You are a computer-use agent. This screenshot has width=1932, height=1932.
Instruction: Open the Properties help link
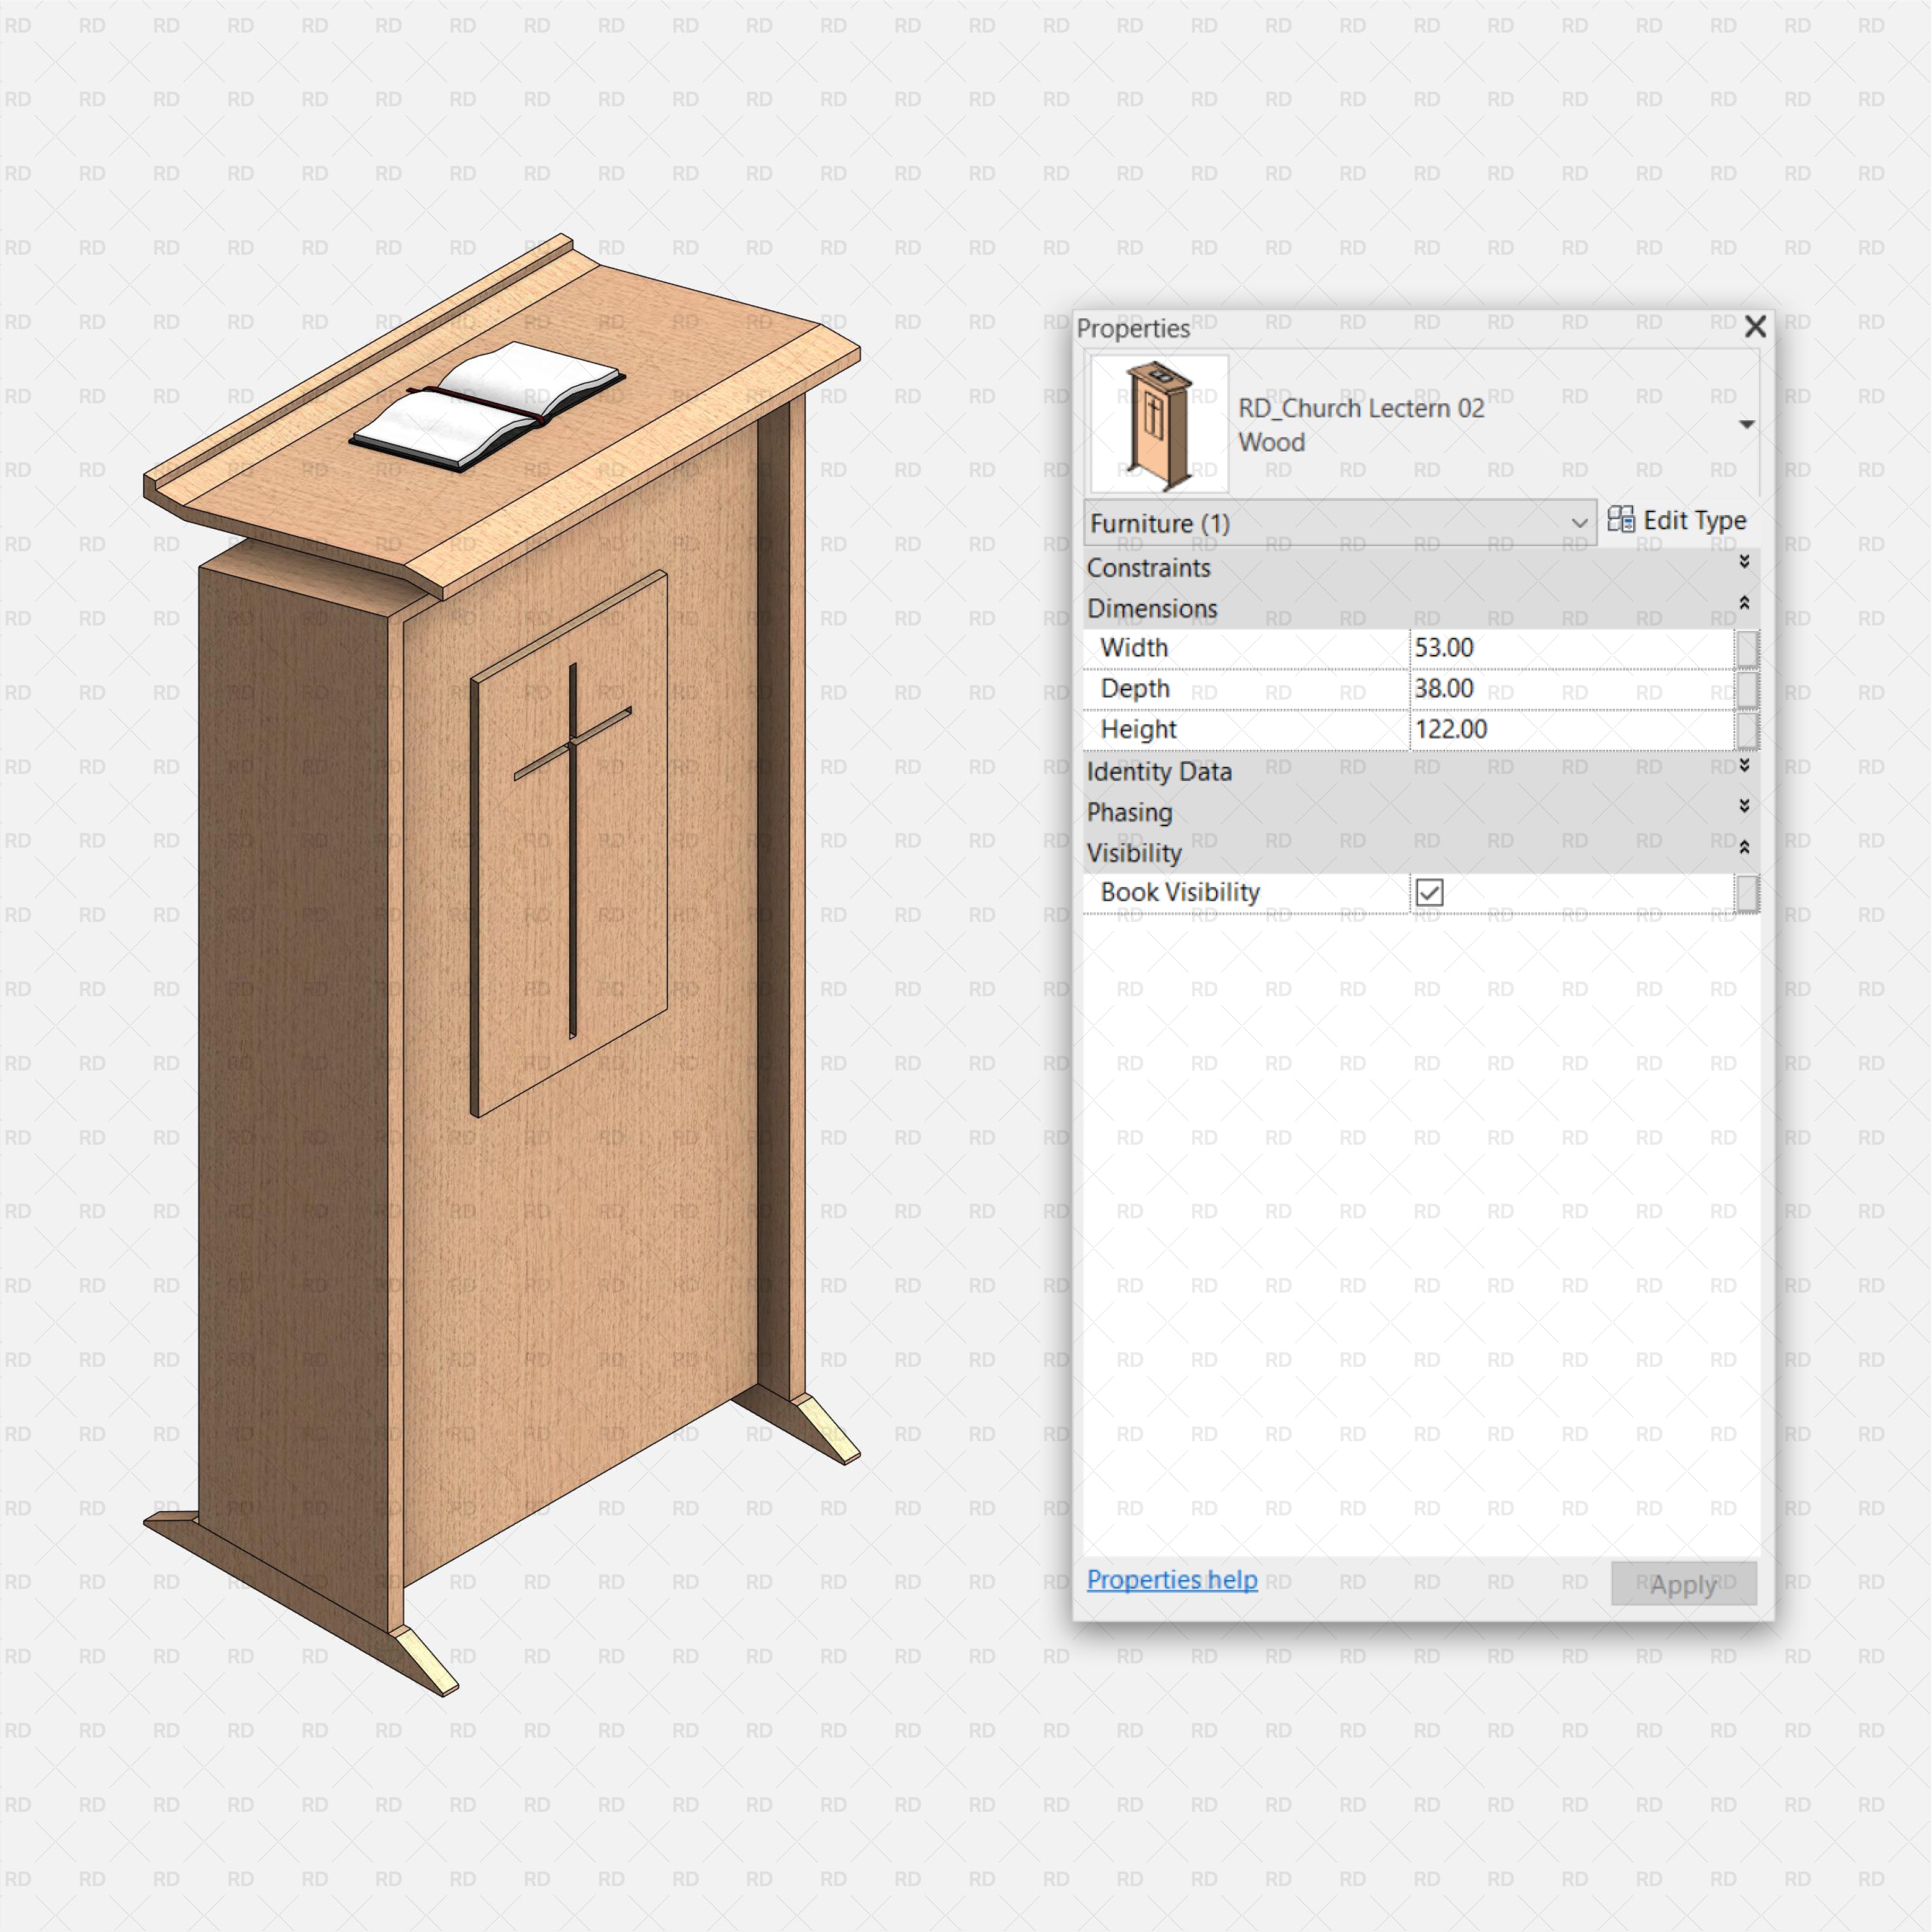(1172, 1580)
